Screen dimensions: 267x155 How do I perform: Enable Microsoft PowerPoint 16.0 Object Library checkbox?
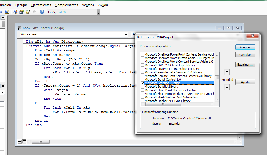click(x=142, y=69)
